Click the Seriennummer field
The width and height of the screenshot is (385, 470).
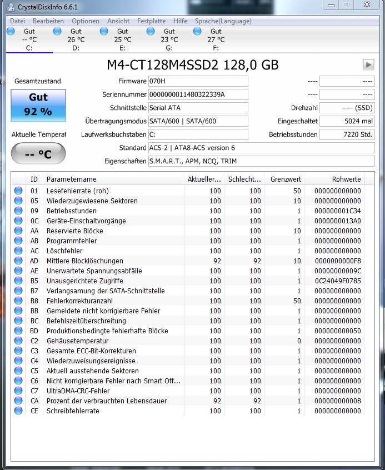(198, 94)
